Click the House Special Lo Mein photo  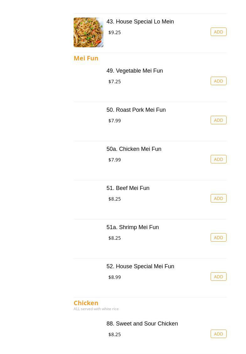point(88,32)
